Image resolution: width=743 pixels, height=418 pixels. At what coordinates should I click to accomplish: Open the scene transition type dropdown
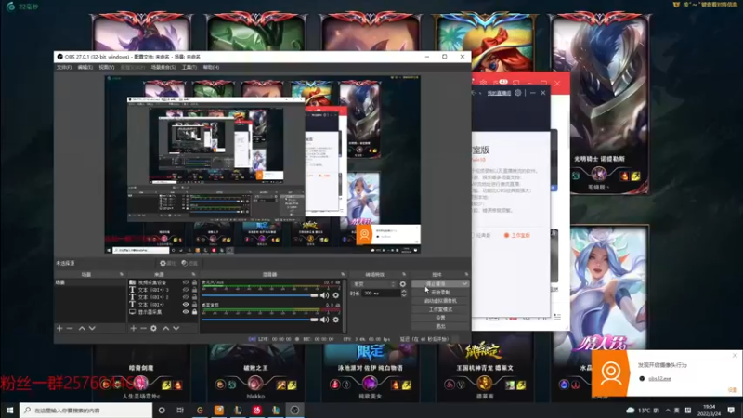click(374, 284)
